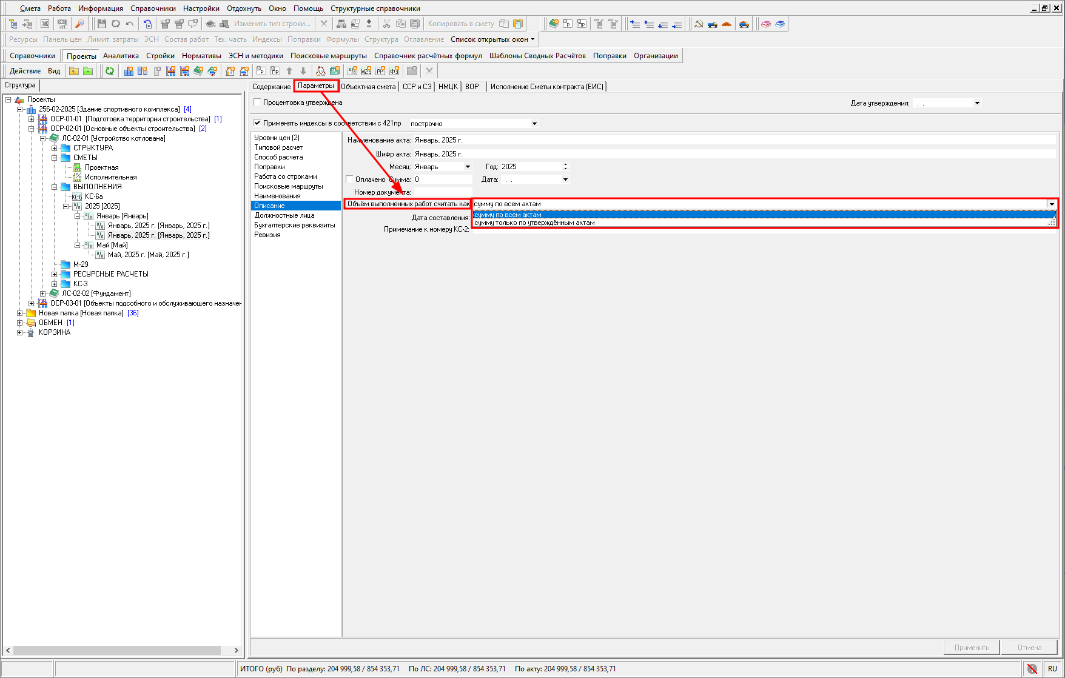Tick the 'Оплачено' checkbox
Image resolution: width=1065 pixels, height=678 pixels.
(350, 180)
